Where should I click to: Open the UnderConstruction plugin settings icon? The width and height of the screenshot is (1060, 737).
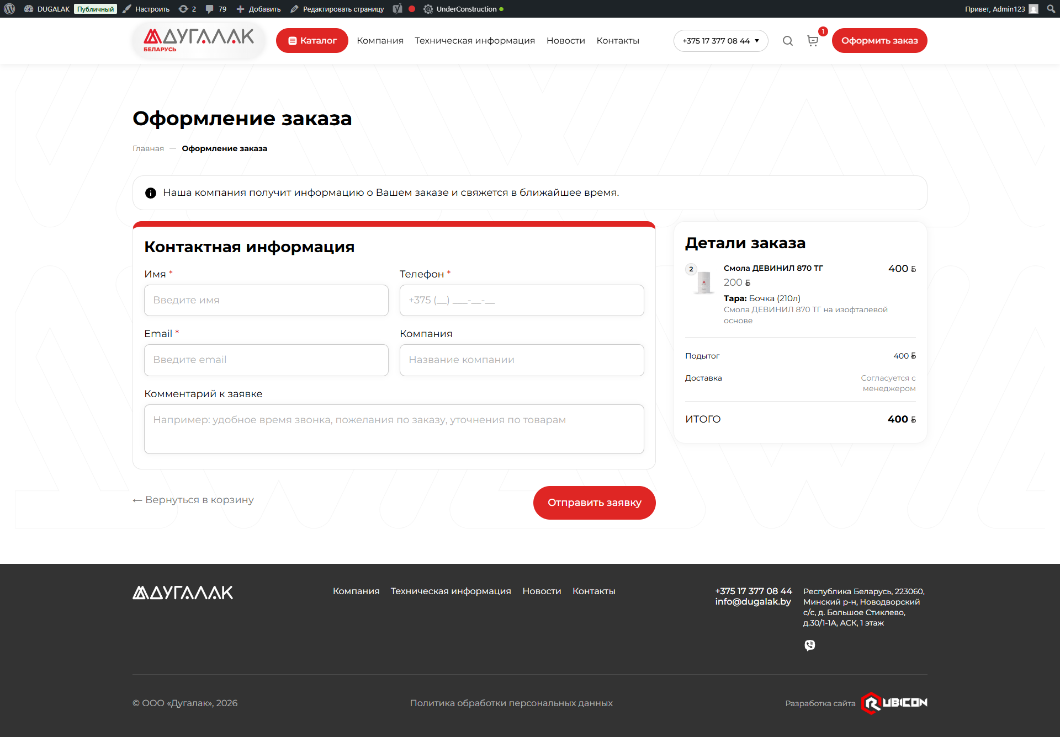pyautogui.click(x=428, y=9)
